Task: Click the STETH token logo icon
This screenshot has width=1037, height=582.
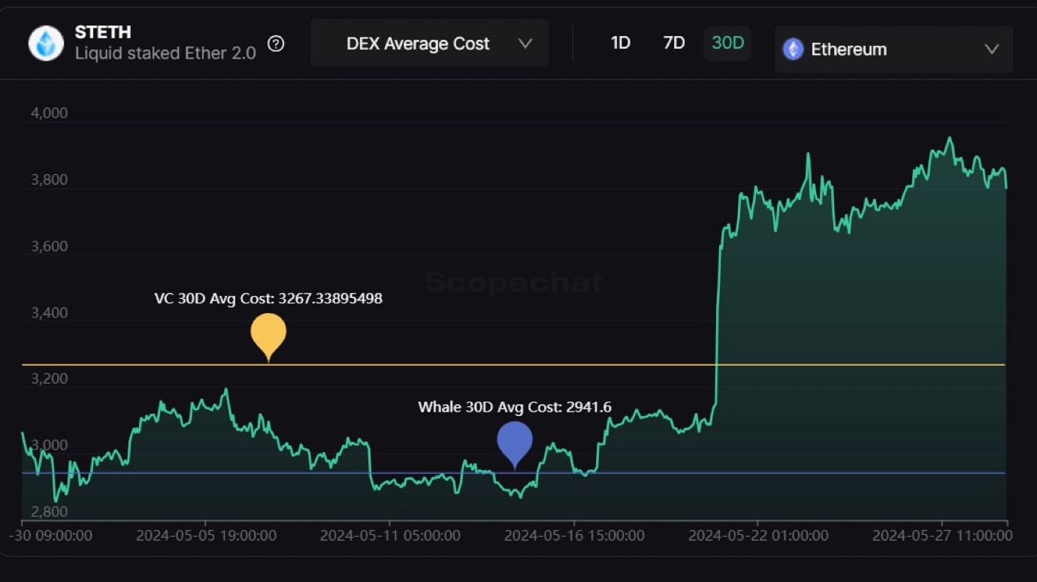Action: [46, 43]
